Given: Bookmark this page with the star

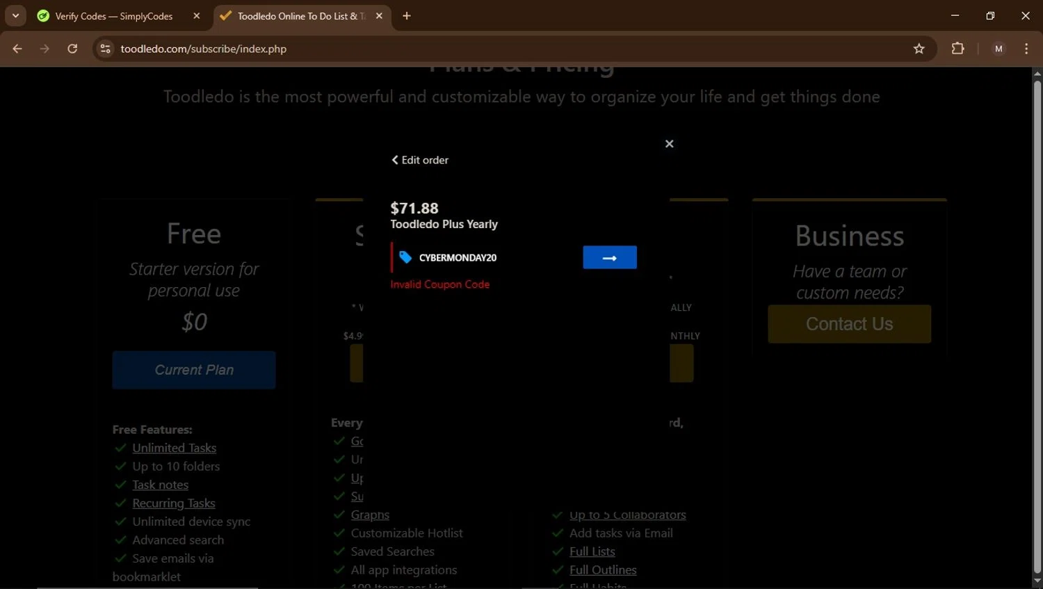Looking at the screenshot, I should (919, 49).
